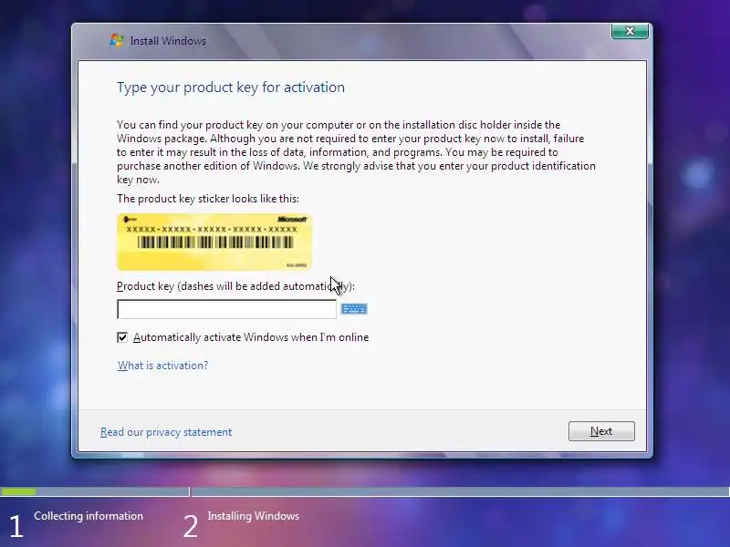Click the 'Collecting information' step label
The width and height of the screenshot is (730, 547).
89,516
